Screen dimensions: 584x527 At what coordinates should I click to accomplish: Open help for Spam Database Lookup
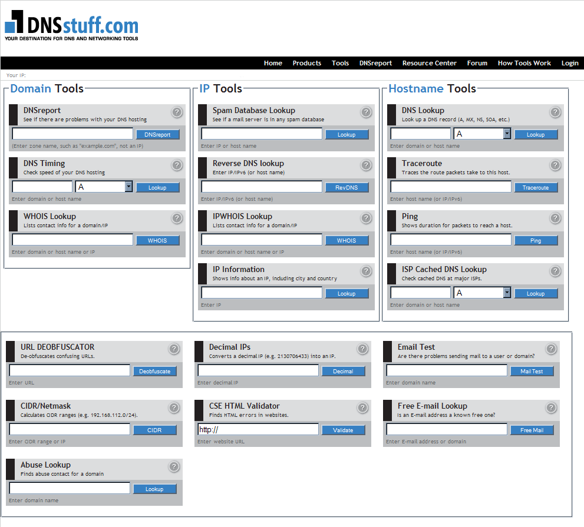point(366,112)
